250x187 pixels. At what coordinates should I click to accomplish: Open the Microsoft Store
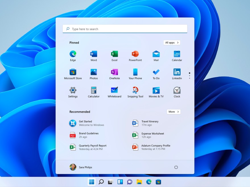click(x=73, y=72)
